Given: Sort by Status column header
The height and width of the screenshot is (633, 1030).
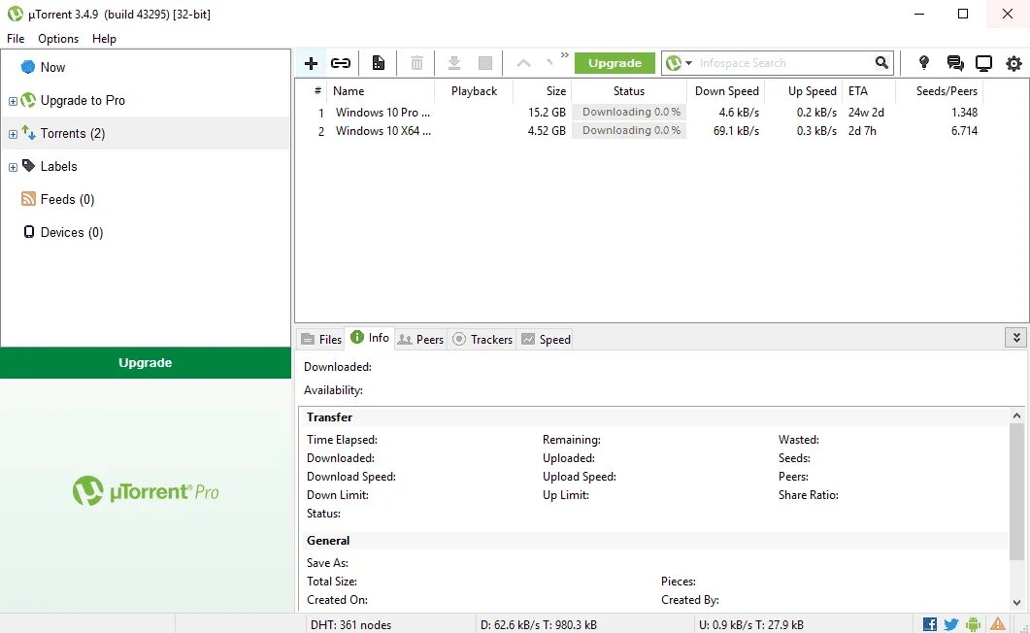Looking at the screenshot, I should (x=629, y=90).
